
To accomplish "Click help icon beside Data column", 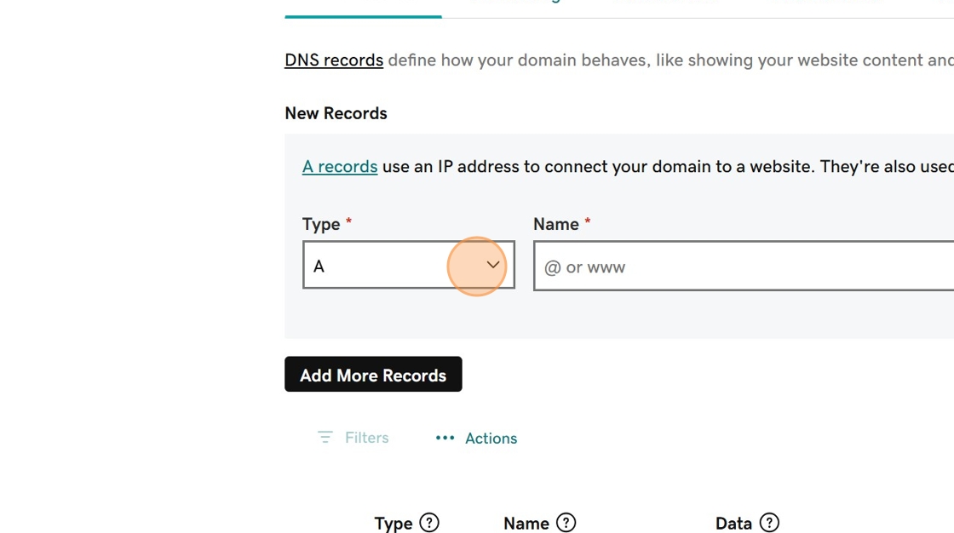I will (769, 523).
